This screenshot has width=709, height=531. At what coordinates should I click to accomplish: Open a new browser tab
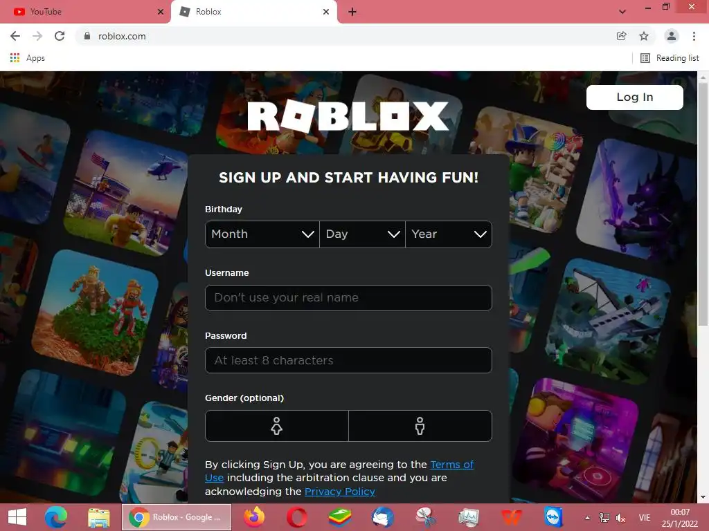352,12
